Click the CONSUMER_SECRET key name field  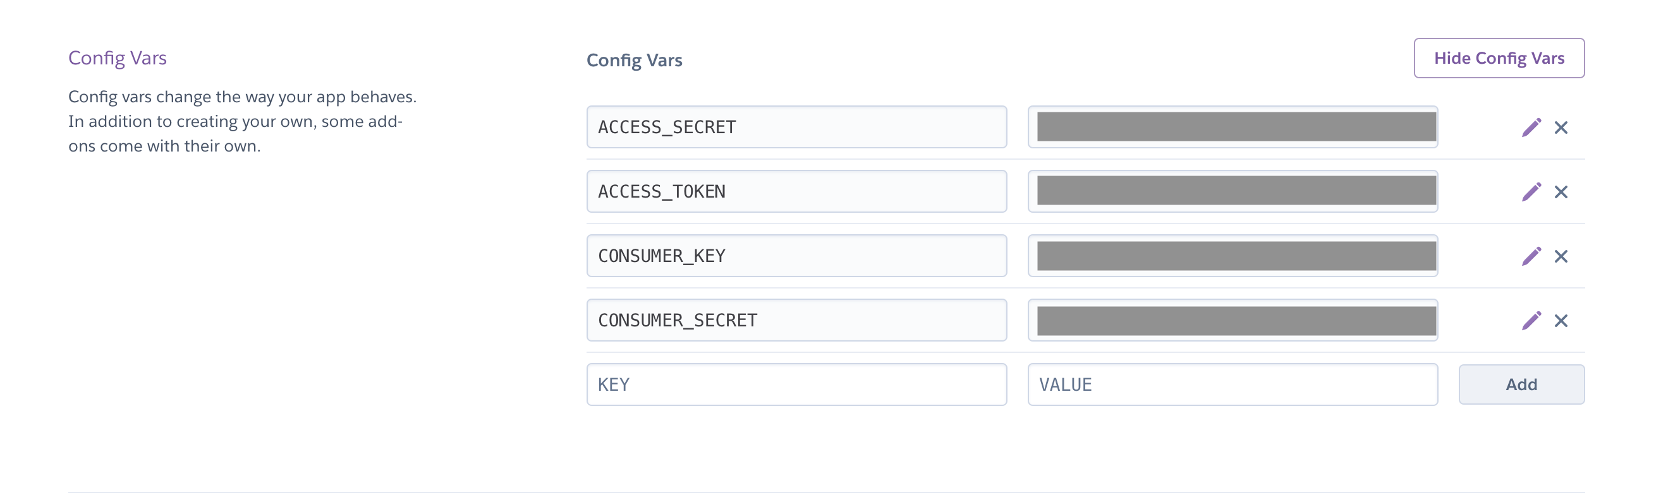796,321
